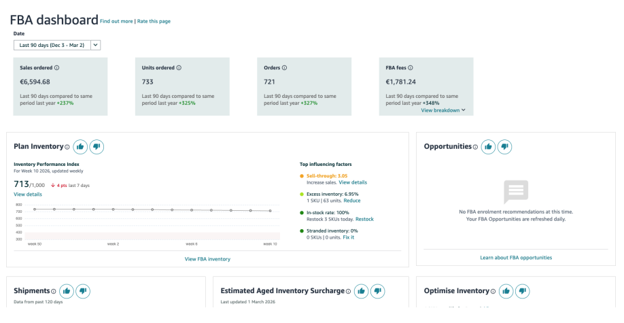This screenshot has height=323, width=624.
Task: Open info icon next to FBA fees
Action: click(411, 68)
